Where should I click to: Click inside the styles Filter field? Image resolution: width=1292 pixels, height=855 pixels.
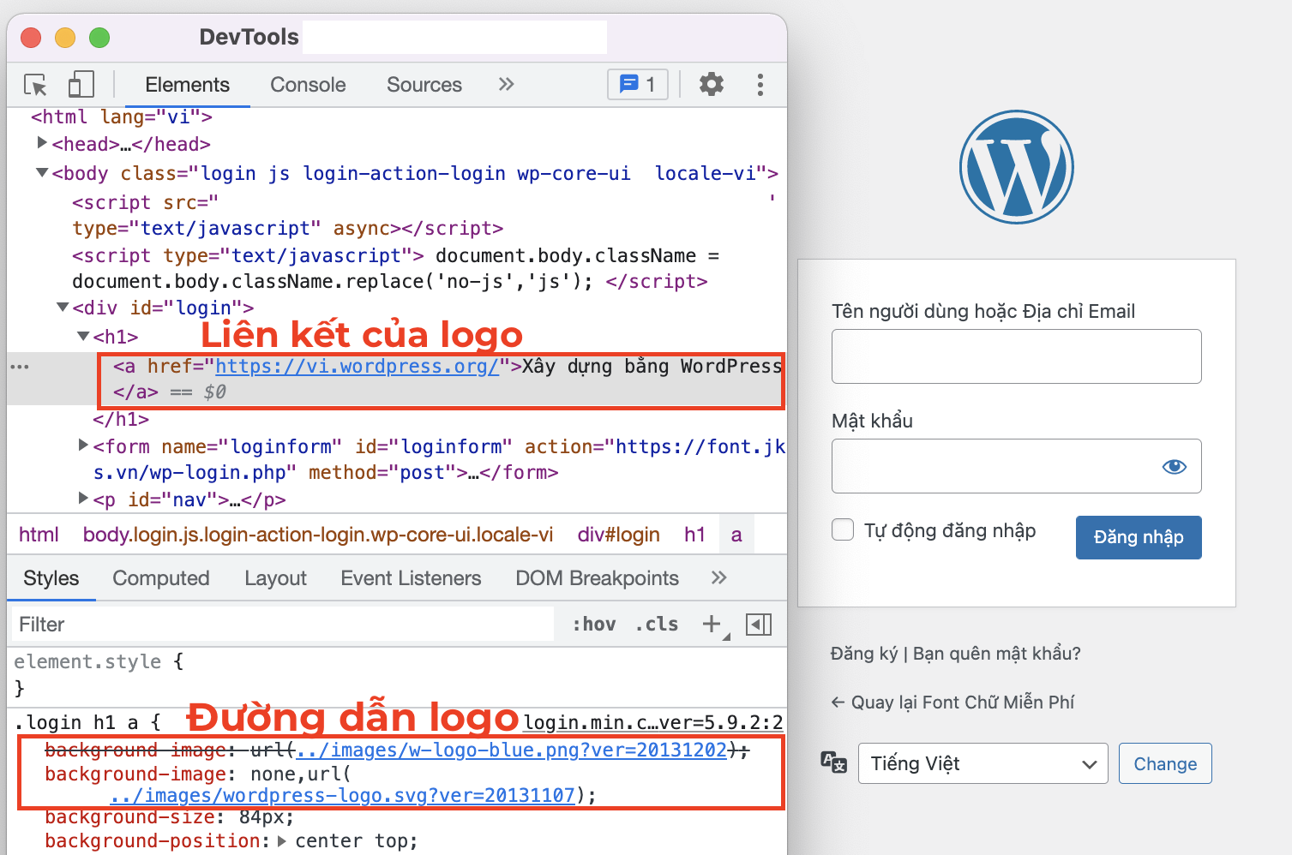pos(257,624)
